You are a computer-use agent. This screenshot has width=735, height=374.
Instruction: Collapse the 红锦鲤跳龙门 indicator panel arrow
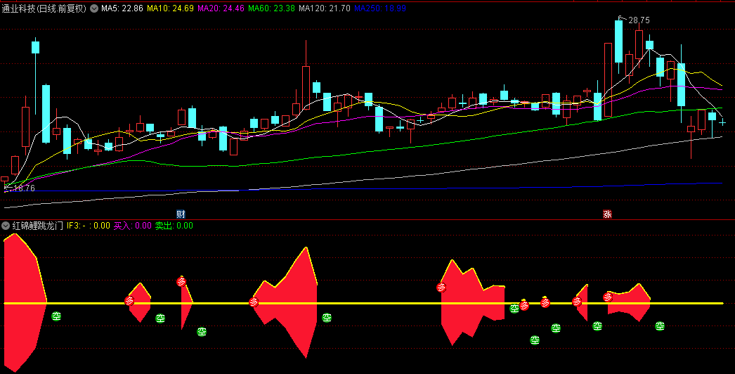(6, 226)
